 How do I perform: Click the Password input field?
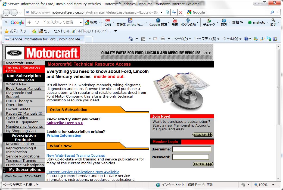click(191, 157)
